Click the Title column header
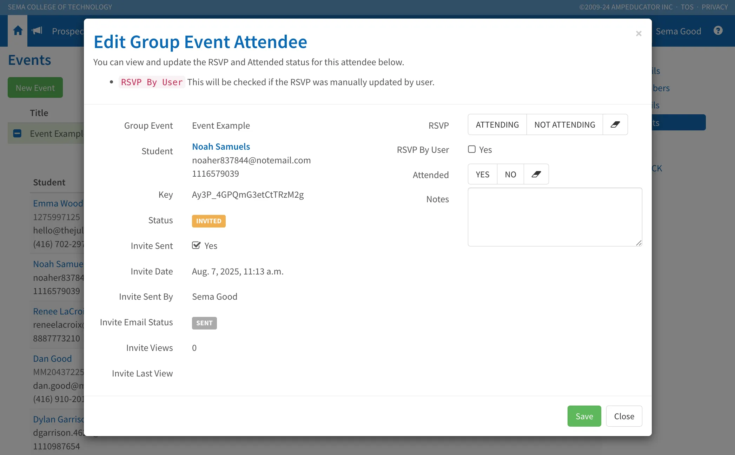 [x=39, y=113]
